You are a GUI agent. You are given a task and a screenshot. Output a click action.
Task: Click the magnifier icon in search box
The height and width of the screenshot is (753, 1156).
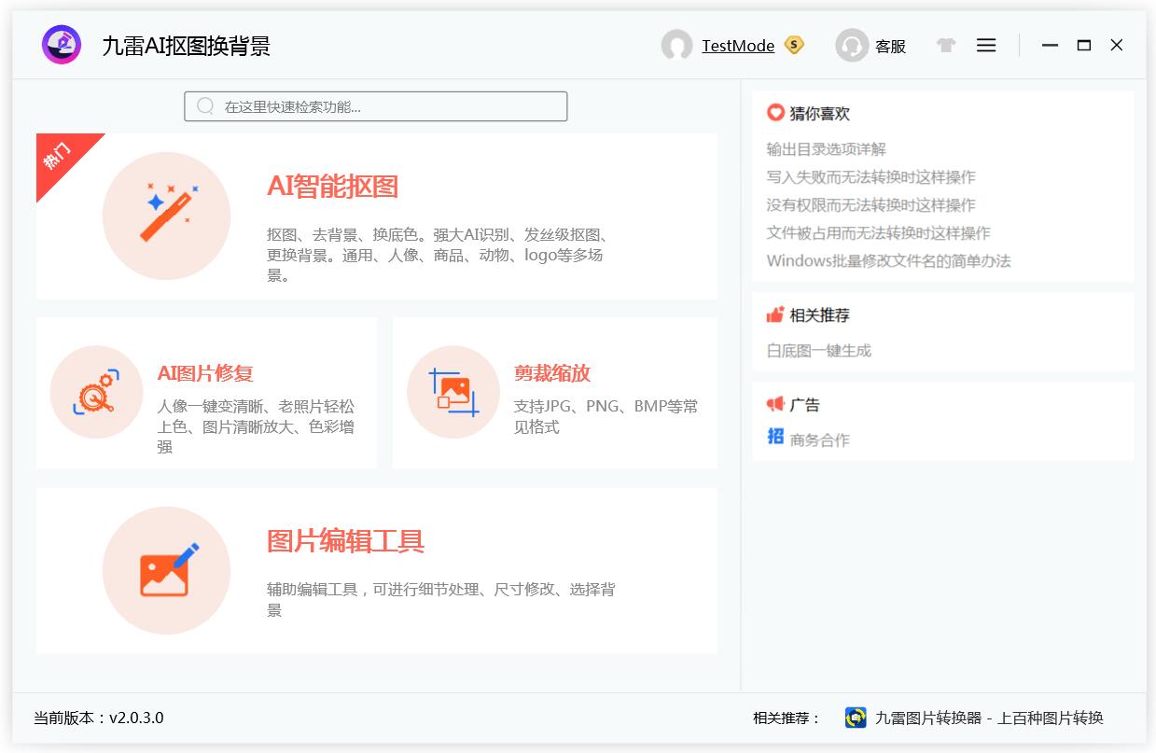pyautogui.click(x=205, y=106)
